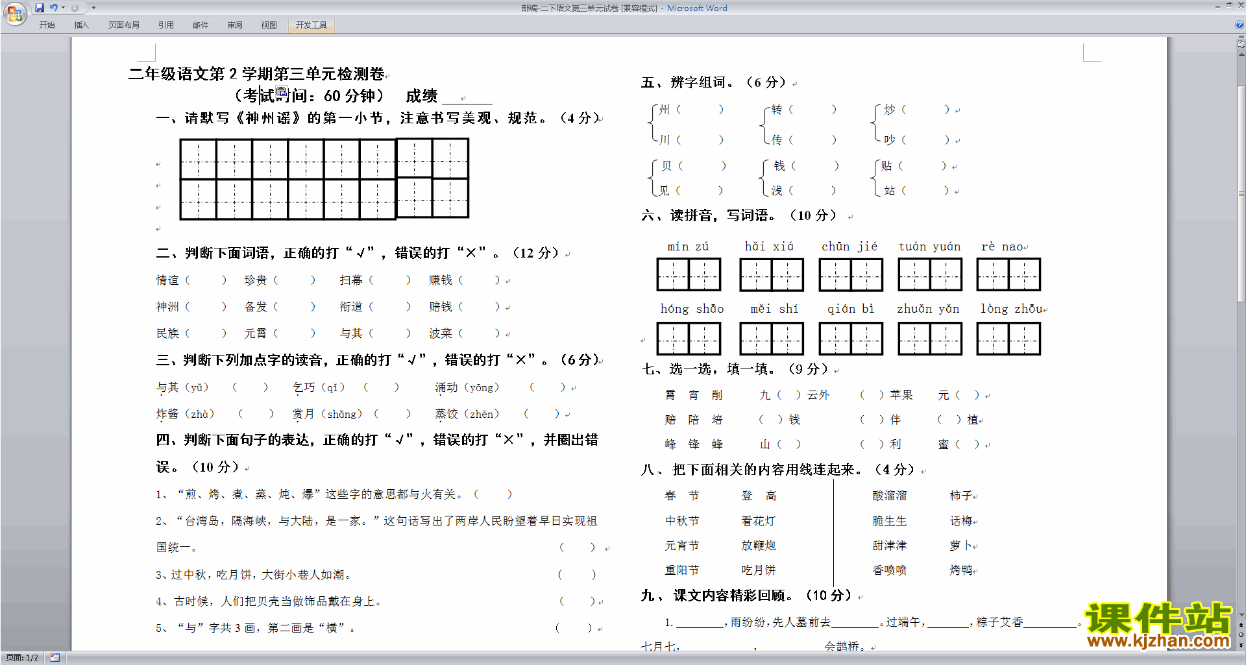Click the text 炸酱（zhà）

(x=185, y=414)
